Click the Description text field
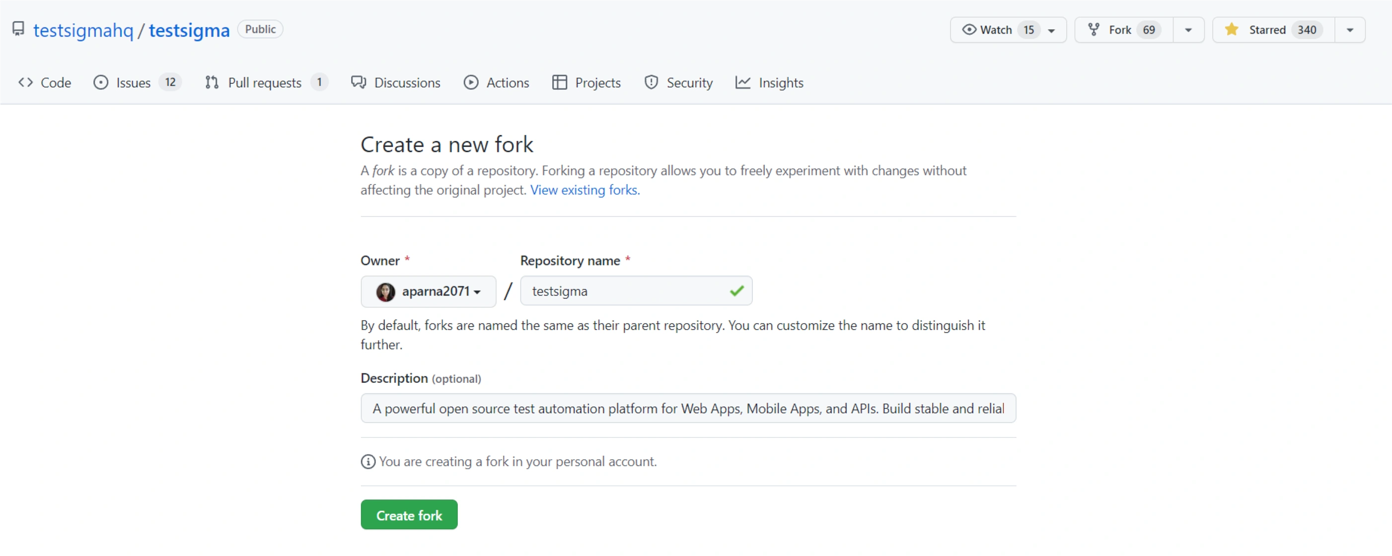1392x556 pixels. [687, 409]
